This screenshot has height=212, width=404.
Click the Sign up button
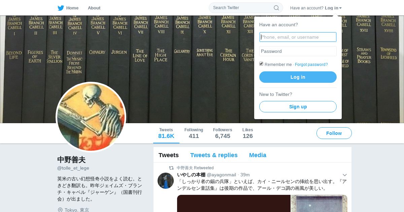click(x=298, y=107)
